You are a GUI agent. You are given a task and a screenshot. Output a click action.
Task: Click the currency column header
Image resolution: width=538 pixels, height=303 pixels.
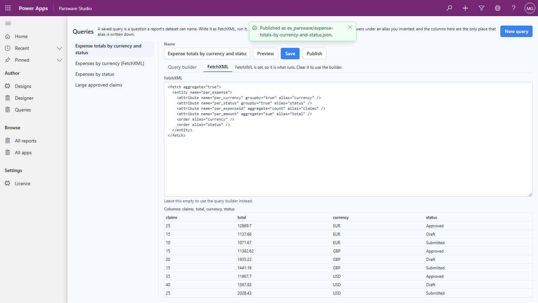click(x=341, y=217)
